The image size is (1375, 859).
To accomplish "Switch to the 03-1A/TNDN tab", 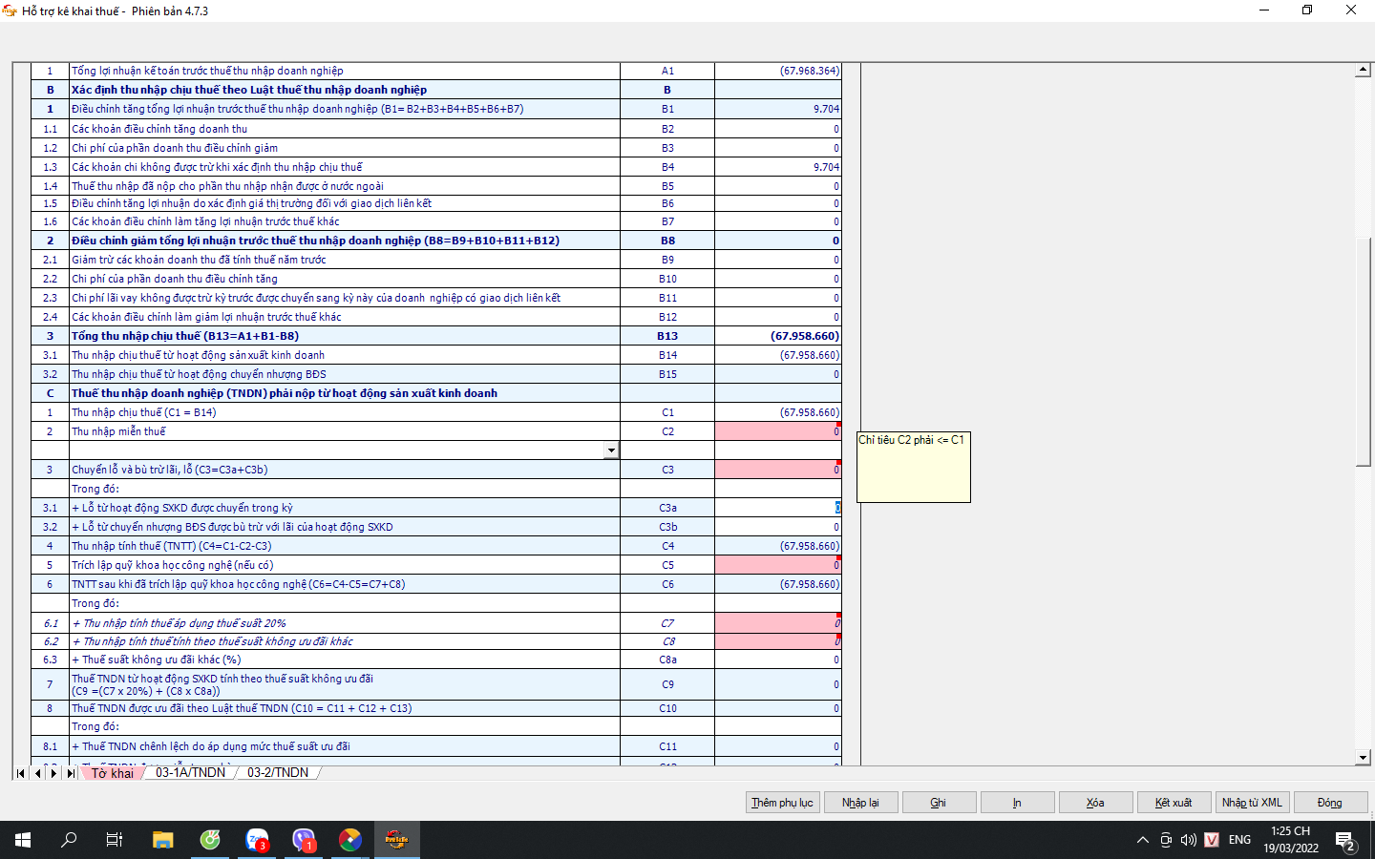I will point(190,773).
